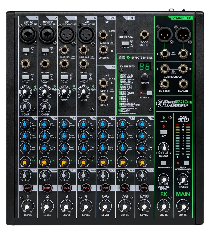Click the channel 1 MIC GAIN knob
This screenshot has width=210, height=234.
tap(25, 91)
